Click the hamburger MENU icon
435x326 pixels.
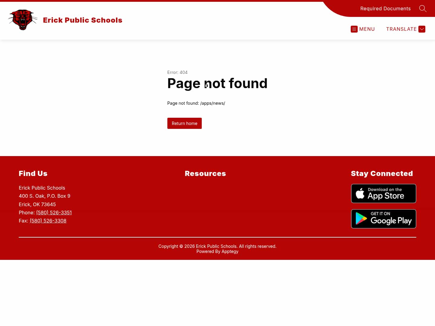(354, 29)
